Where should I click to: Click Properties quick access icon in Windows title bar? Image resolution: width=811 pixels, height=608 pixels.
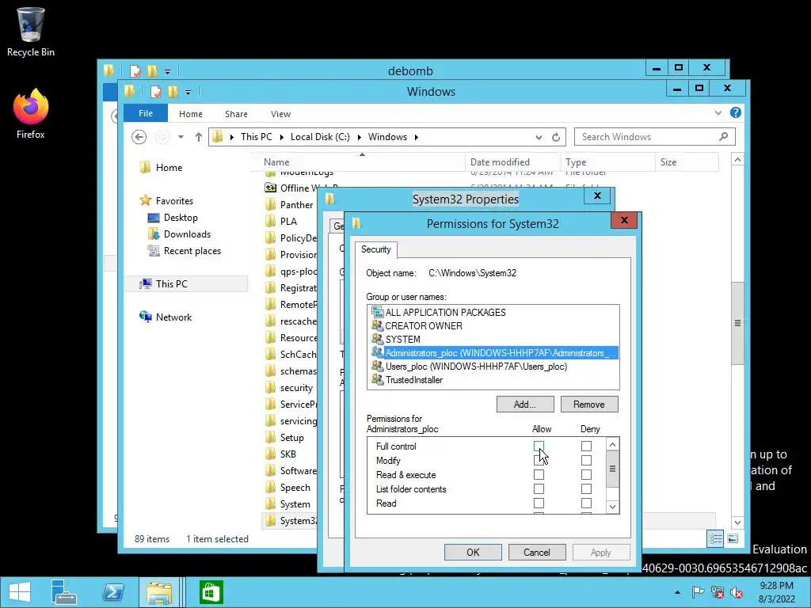(156, 92)
